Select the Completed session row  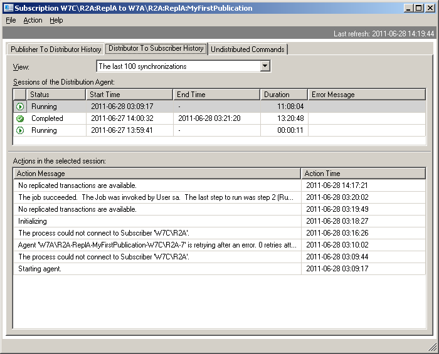coord(219,118)
